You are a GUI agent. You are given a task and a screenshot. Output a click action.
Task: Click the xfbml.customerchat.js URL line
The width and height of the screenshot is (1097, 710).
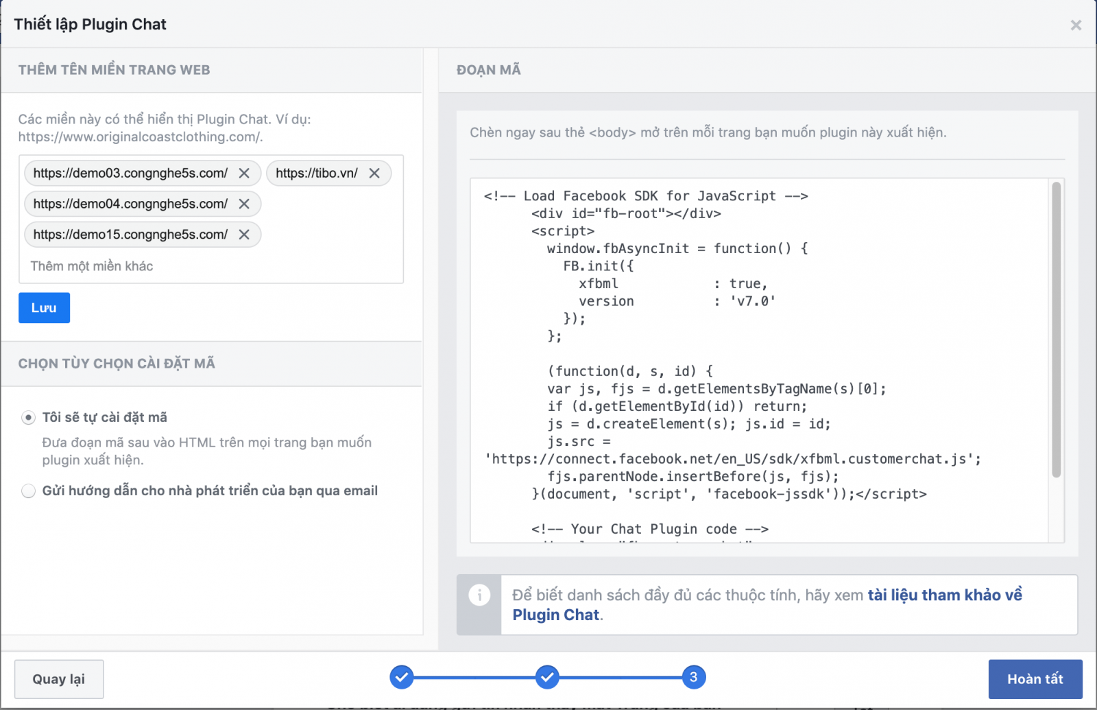pos(733,459)
